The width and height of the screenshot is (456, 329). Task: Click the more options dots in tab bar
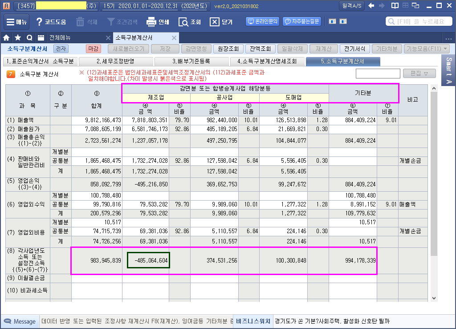448,38
